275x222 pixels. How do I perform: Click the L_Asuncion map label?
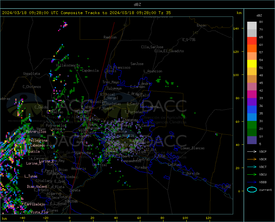coord(153,71)
